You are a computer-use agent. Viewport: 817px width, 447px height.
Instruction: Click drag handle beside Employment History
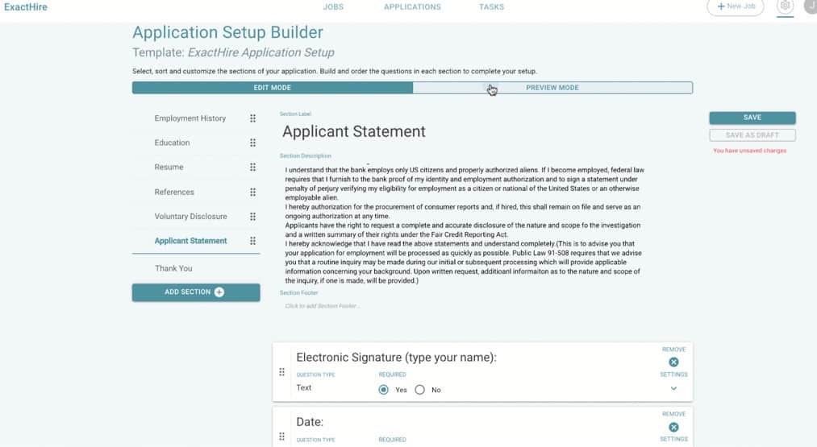pos(252,118)
